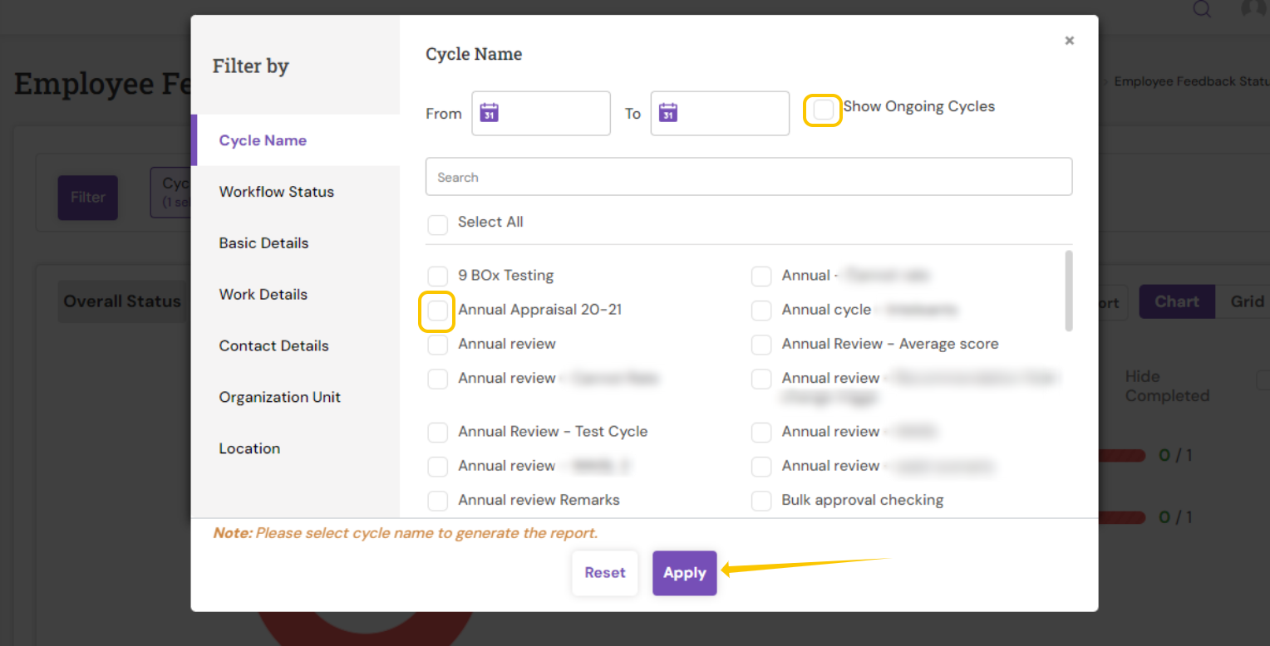
Task: Check Annual Review - Average score
Action: tap(761, 345)
